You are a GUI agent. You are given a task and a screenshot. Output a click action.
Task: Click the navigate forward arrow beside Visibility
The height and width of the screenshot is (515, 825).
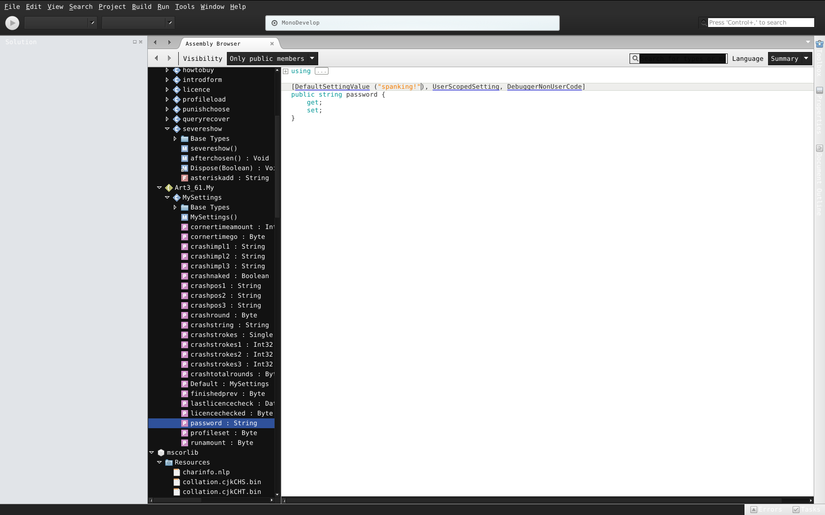click(x=169, y=58)
